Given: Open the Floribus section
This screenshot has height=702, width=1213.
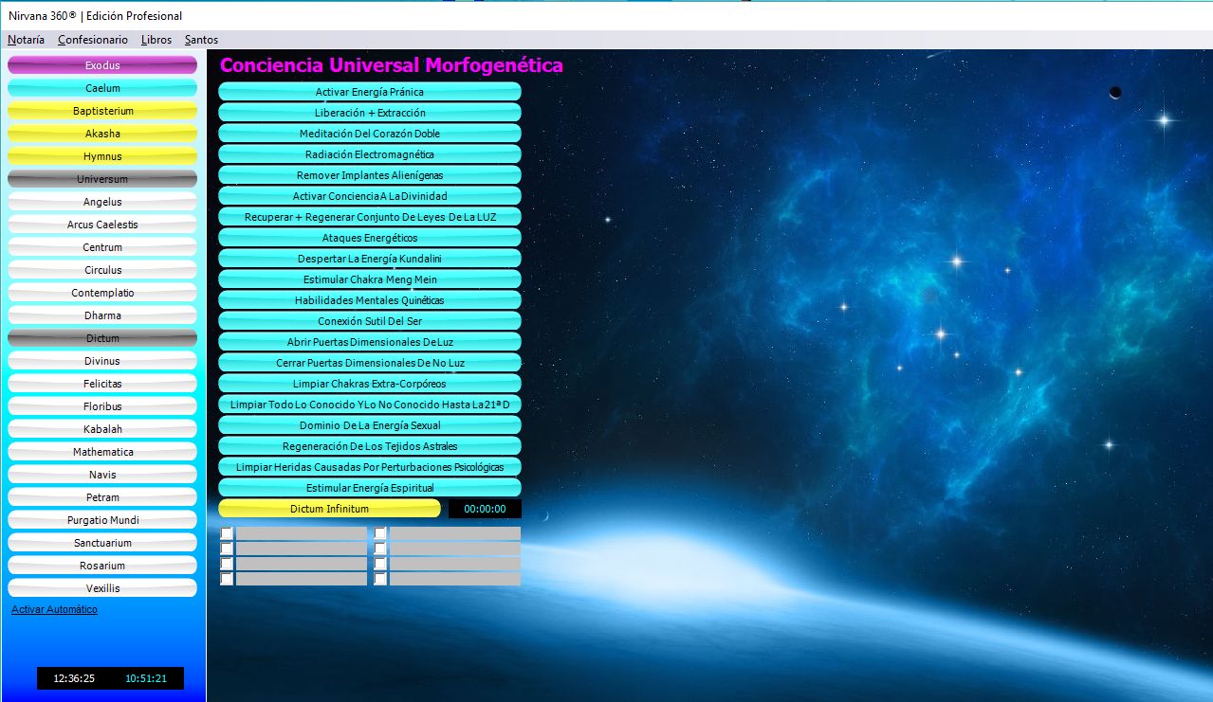Looking at the screenshot, I should tap(102, 406).
